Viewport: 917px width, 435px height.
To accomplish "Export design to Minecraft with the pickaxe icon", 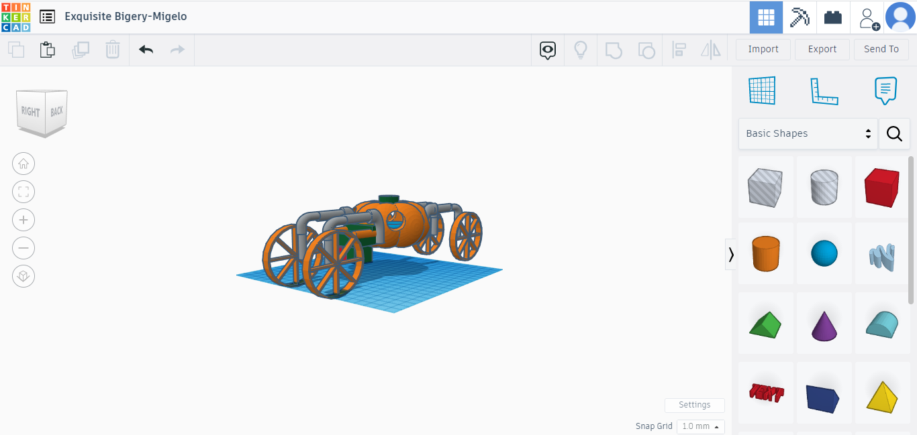I will tap(799, 17).
